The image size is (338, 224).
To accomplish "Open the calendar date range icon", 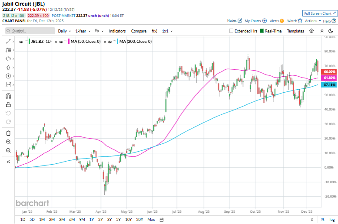I will (162, 220).
